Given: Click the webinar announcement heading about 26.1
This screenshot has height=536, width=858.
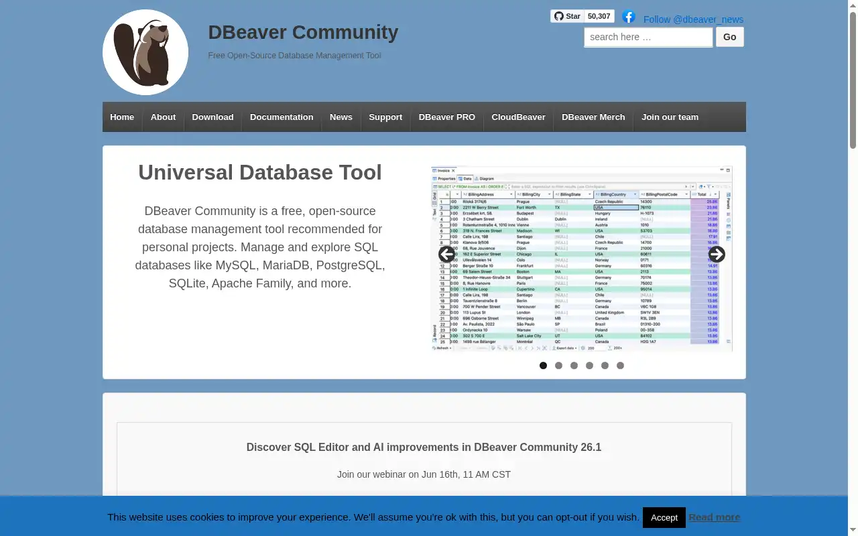Looking at the screenshot, I should 424,447.
